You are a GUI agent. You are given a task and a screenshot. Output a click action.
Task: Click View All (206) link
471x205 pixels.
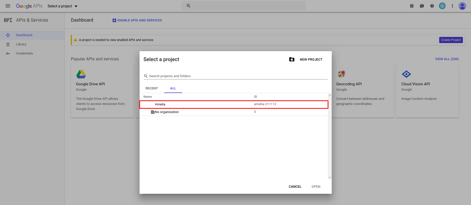447,59
